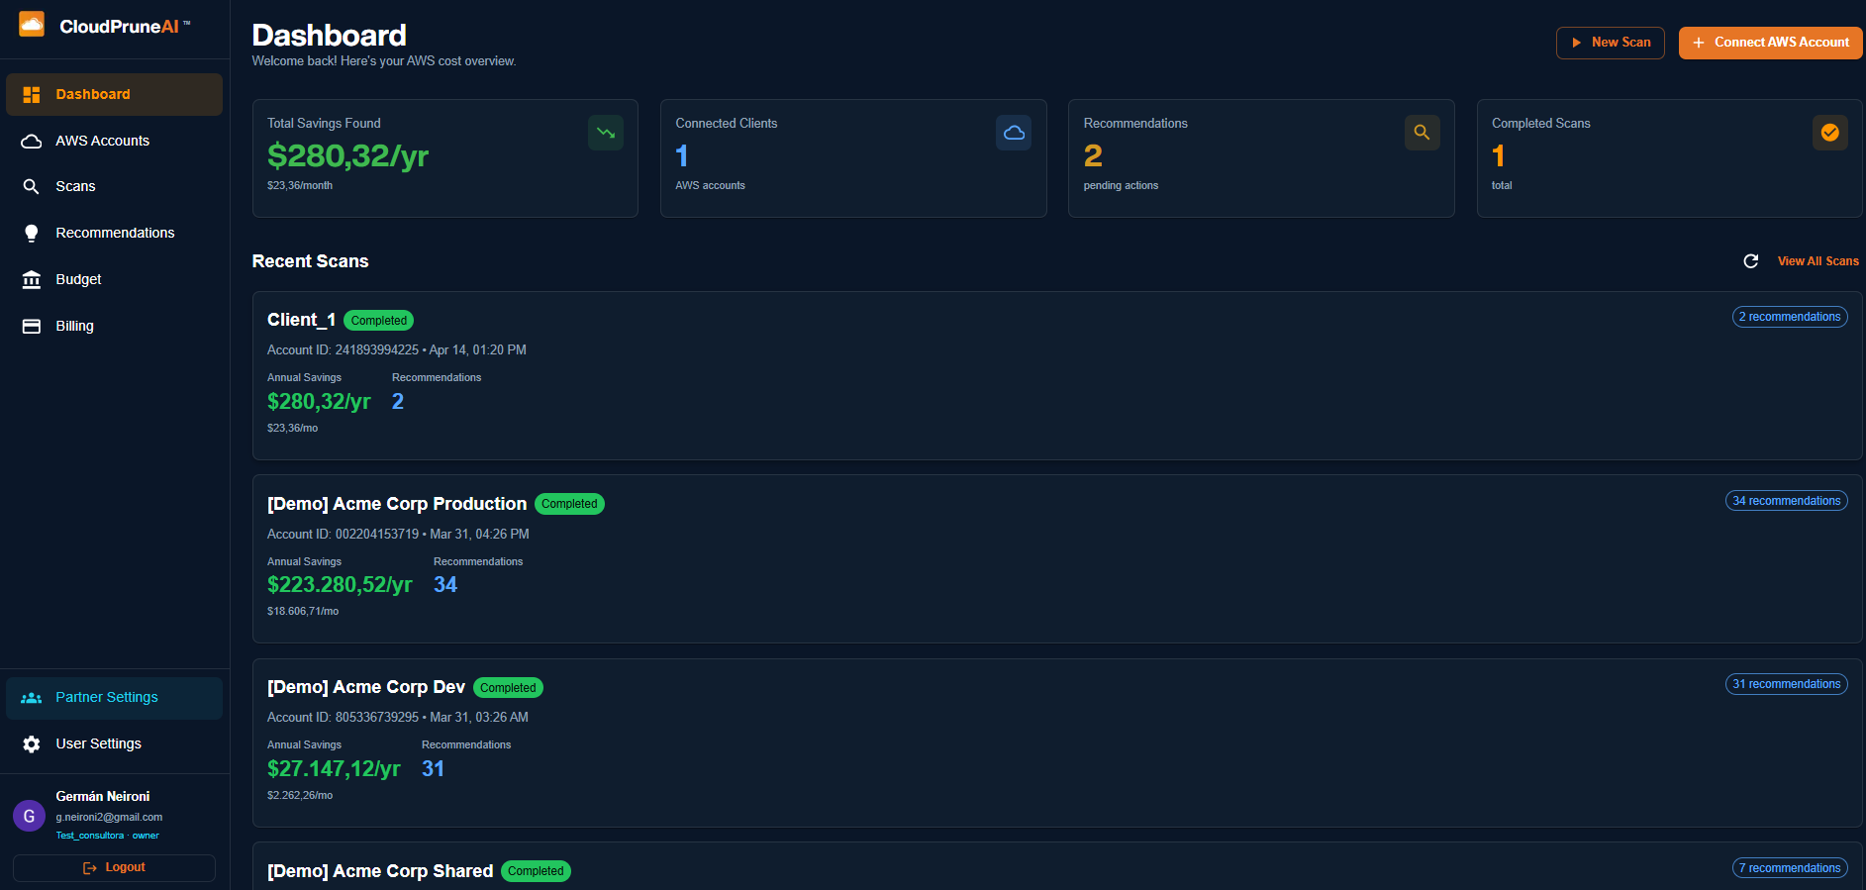Image resolution: width=1866 pixels, height=890 pixels.
Task: Click Connect AWS Account button
Action: [x=1771, y=43]
